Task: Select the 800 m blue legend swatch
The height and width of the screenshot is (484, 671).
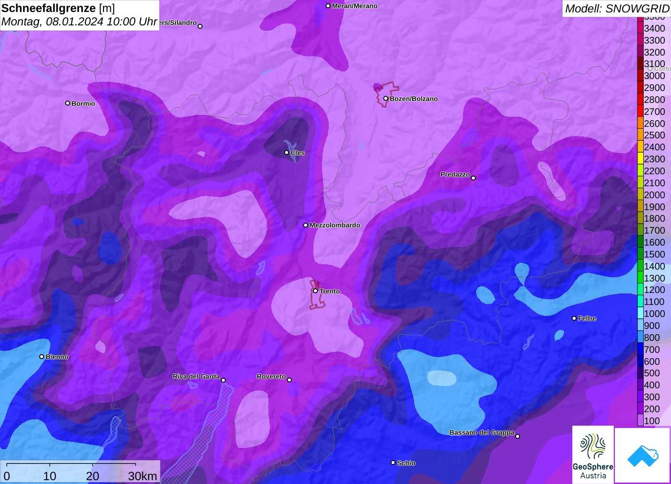Action: 640,337
